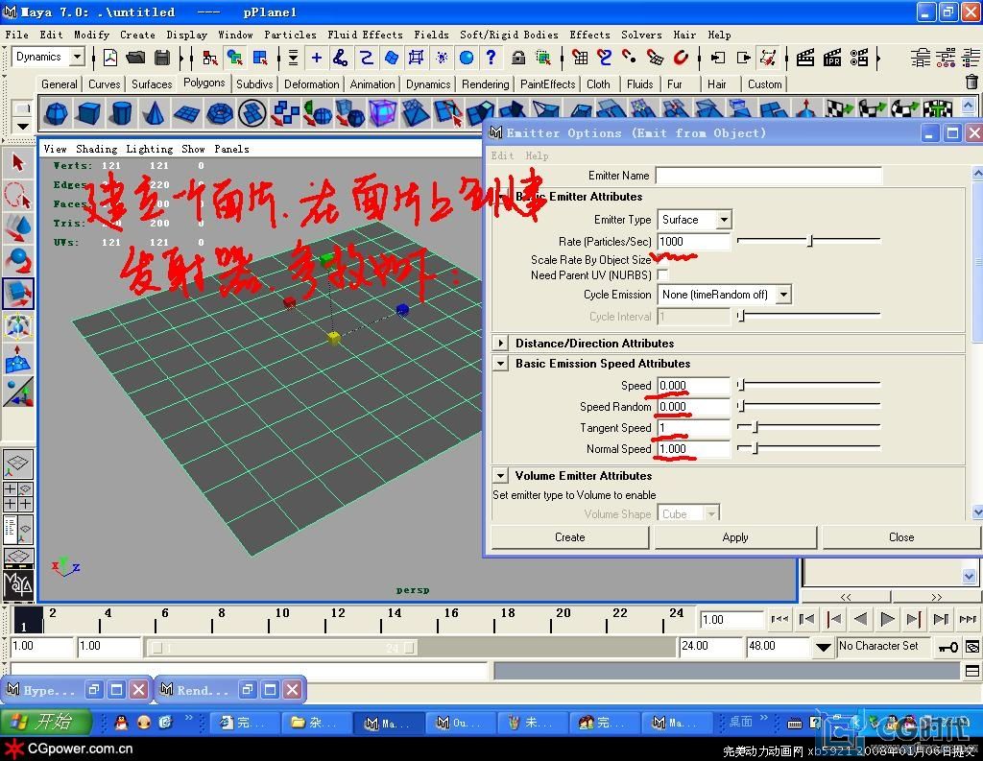Screen dimensions: 983x761
Task: Switch to single perspective view layout
Action: click(x=18, y=464)
